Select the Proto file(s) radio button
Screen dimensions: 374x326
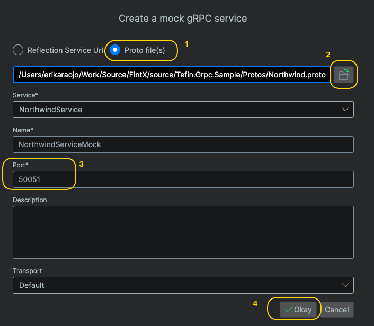[x=115, y=50]
